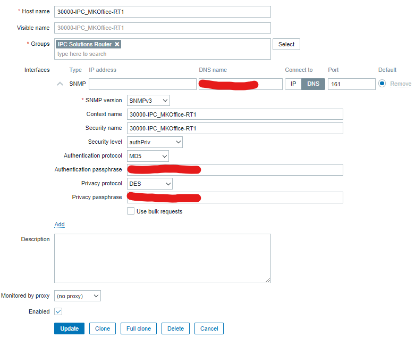Click the Port field showing 161
The image size is (415, 337).
351,84
